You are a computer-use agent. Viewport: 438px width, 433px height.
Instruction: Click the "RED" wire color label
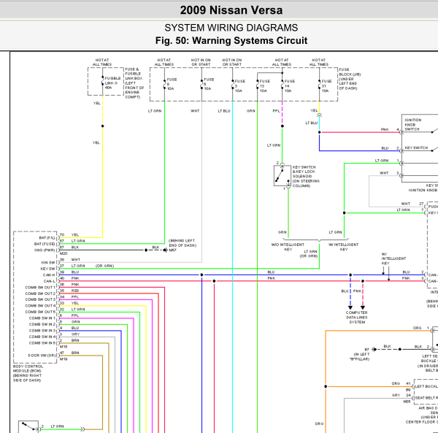(75, 291)
